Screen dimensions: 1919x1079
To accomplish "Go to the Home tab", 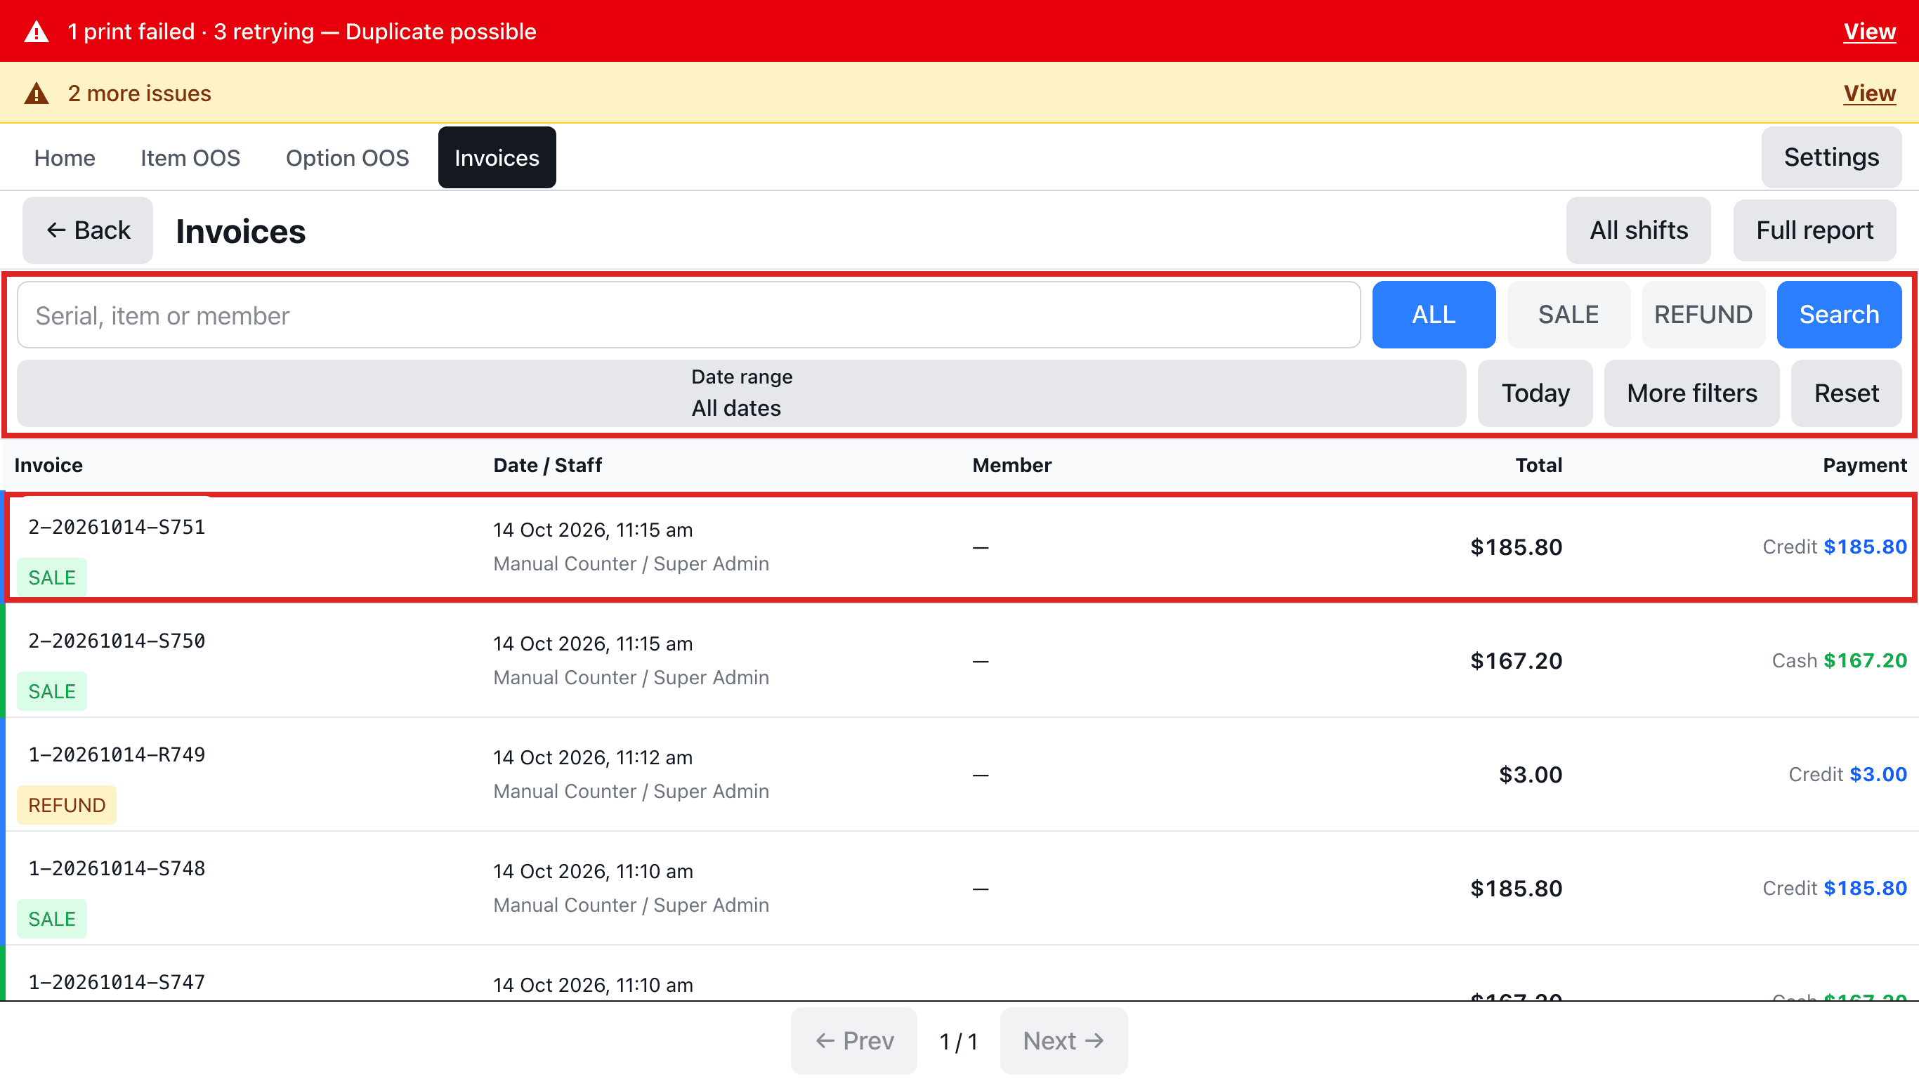I will coord(65,157).
